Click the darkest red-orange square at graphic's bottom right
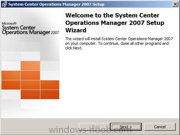The width and height of the screenshot is (180, 135). coord(50,94)
